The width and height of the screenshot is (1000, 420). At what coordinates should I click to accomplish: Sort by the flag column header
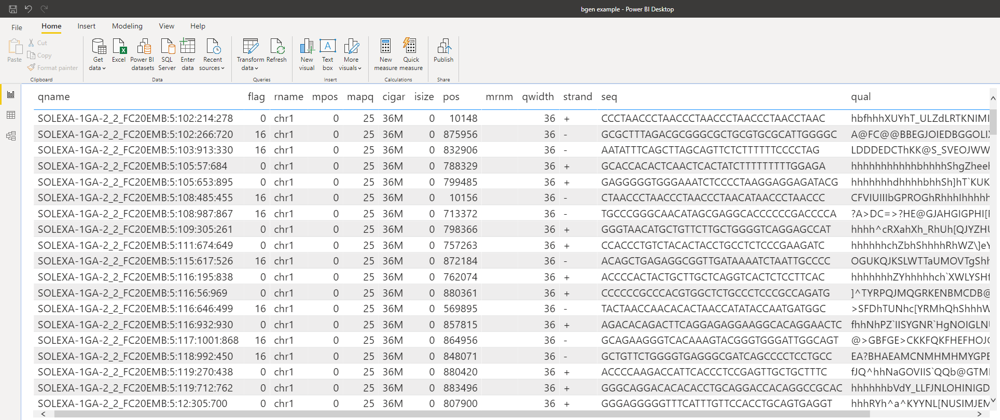(256, 97)
